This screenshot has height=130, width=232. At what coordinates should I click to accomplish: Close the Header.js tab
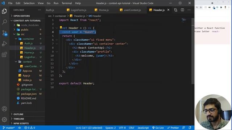pos(168,10)
